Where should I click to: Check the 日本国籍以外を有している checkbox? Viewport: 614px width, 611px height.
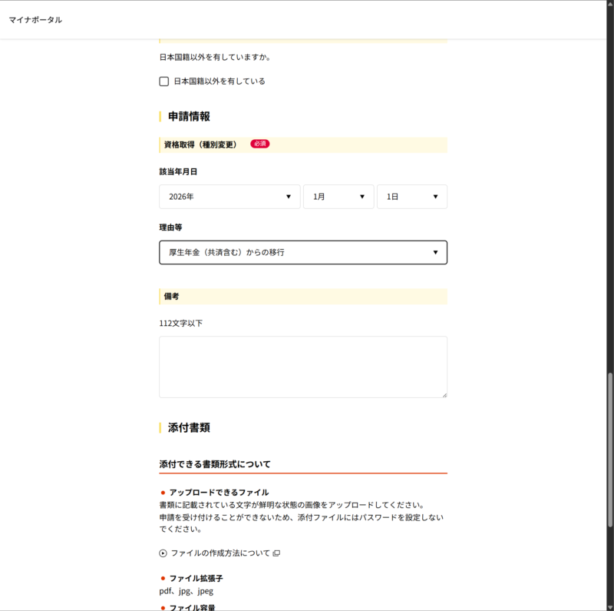[163, 81]
